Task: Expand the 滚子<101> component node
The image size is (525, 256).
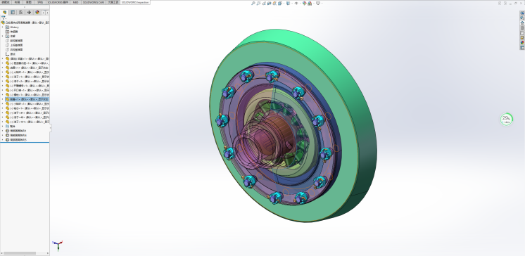Action: click(3, 122)
